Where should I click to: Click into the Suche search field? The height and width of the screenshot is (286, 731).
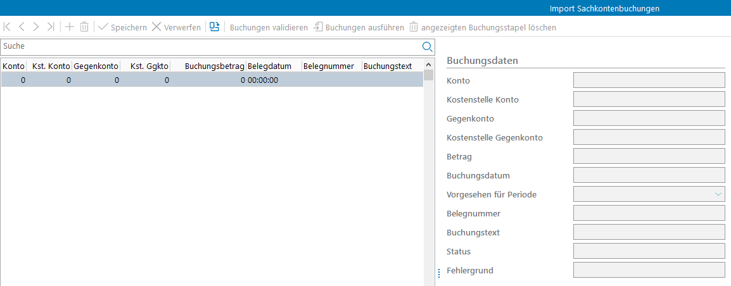209,46
